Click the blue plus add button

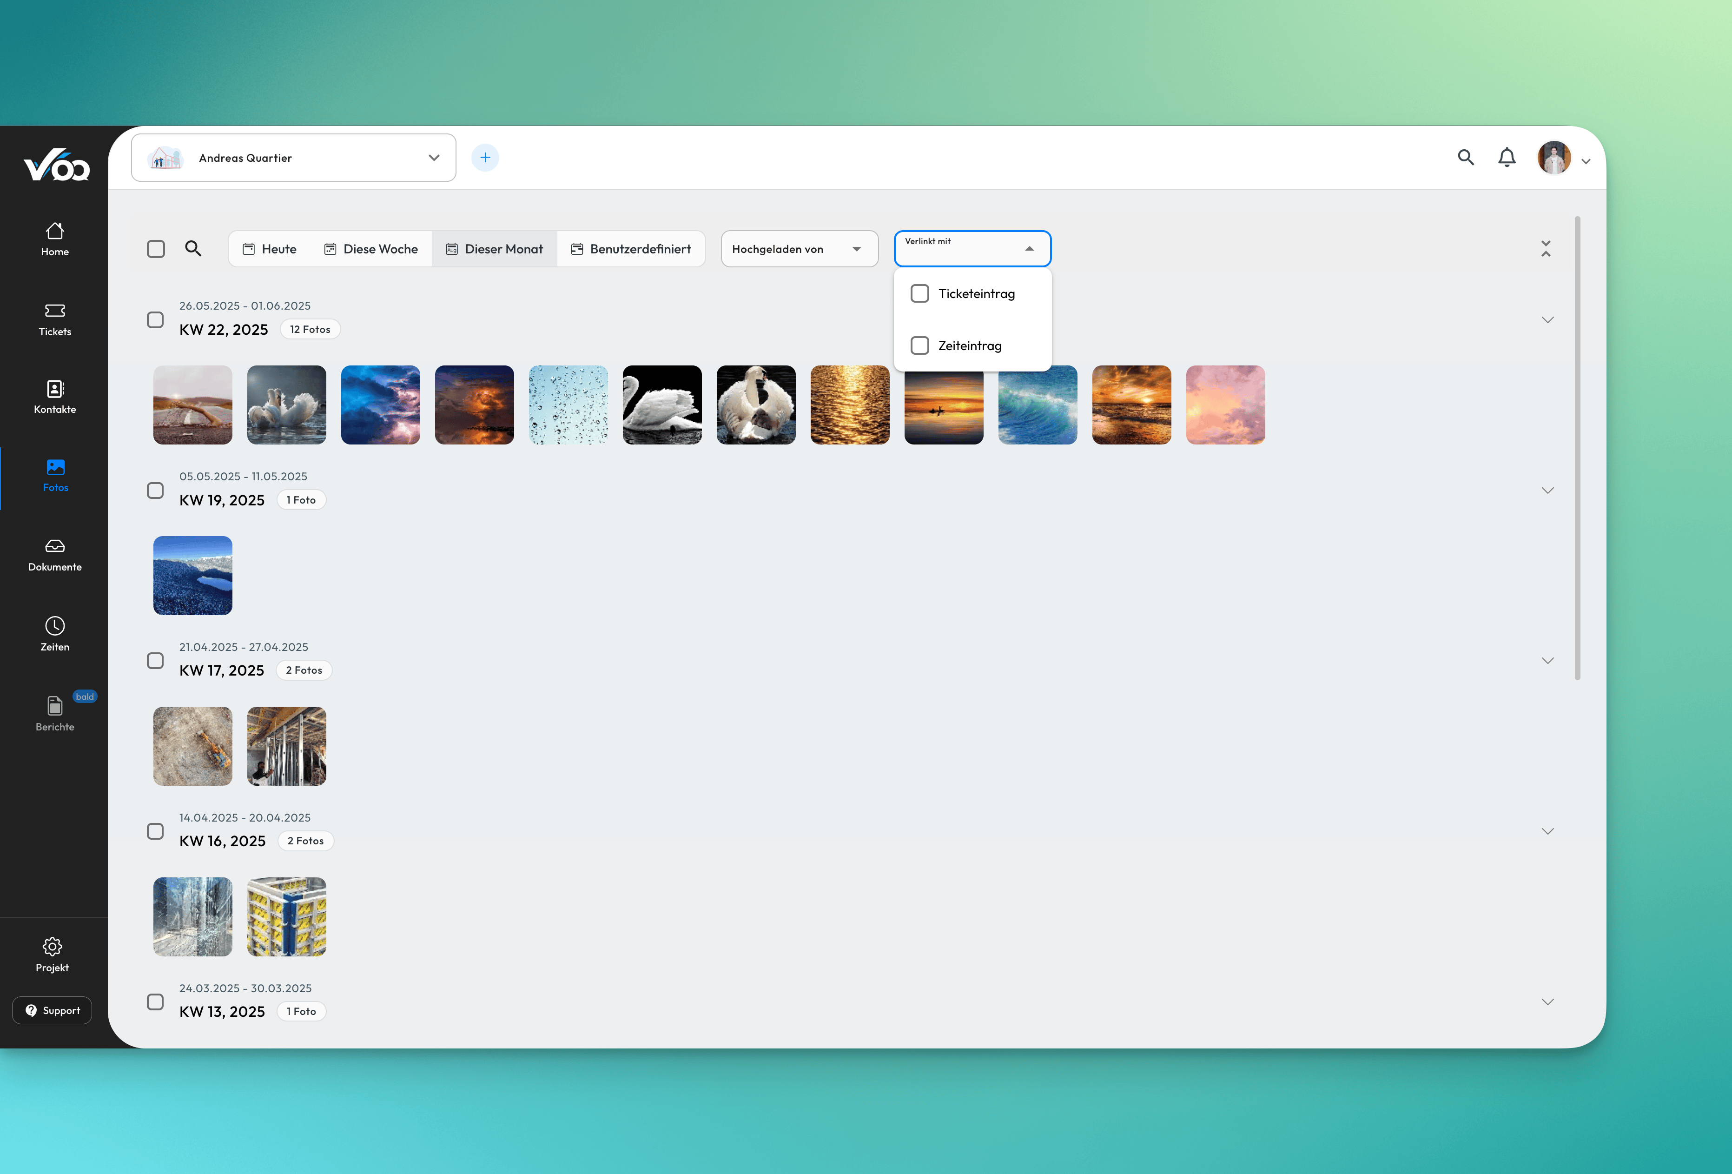coord(485,157)
